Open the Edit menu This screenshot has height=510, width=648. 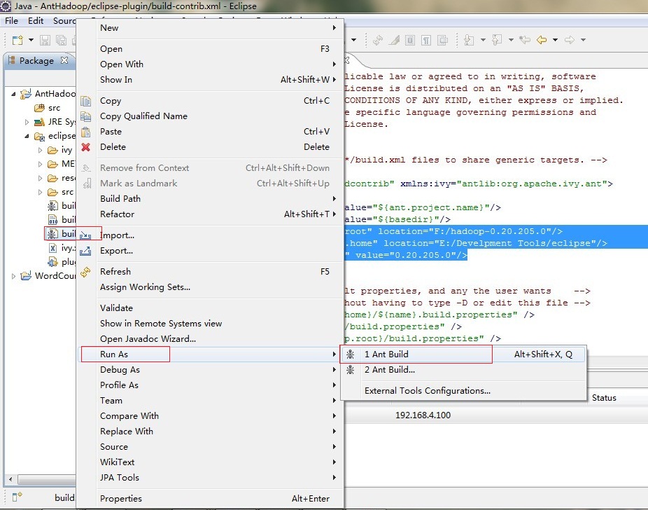pyautogui.click(x=36, y=21)
